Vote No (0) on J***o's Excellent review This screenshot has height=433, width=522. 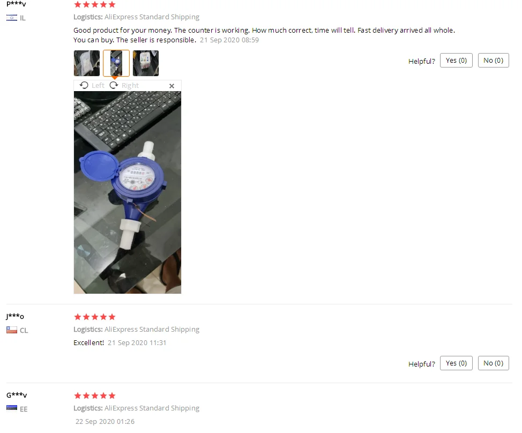494,363
